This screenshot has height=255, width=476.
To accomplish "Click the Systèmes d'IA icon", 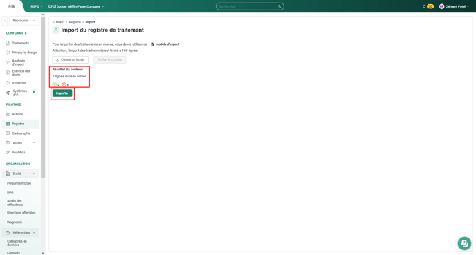I will 8,93.
